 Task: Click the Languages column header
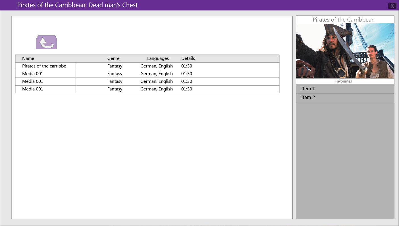pyautogui.click(x=158, y=58)
